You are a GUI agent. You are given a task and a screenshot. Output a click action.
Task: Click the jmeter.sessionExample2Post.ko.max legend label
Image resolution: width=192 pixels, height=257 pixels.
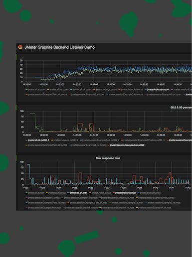point(47,203)
